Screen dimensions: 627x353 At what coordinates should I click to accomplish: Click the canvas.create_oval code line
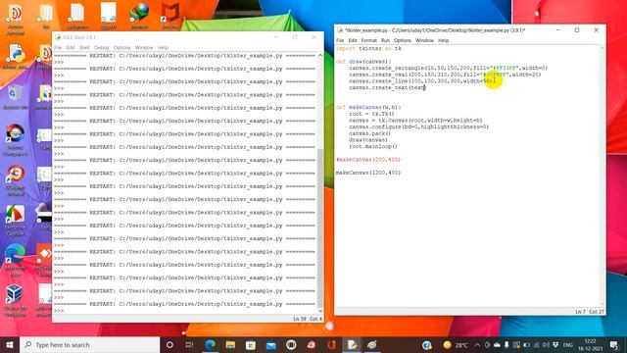click(445, 75)
